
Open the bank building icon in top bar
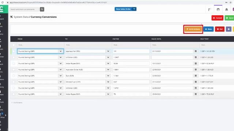click(218, 10)
